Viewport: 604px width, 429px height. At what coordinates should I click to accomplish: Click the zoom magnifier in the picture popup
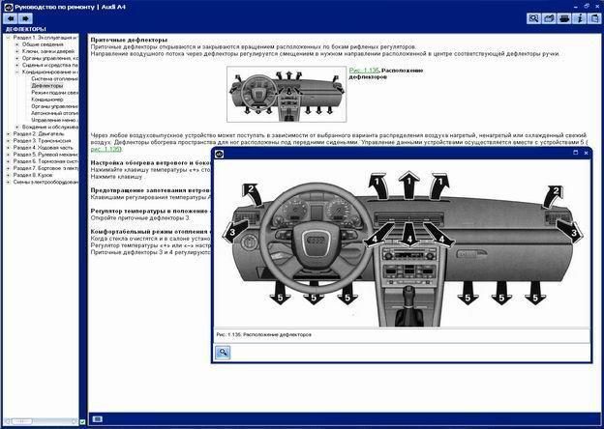click(x=223, y=352)
